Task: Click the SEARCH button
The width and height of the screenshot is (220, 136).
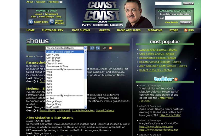Action: [188, 3]
